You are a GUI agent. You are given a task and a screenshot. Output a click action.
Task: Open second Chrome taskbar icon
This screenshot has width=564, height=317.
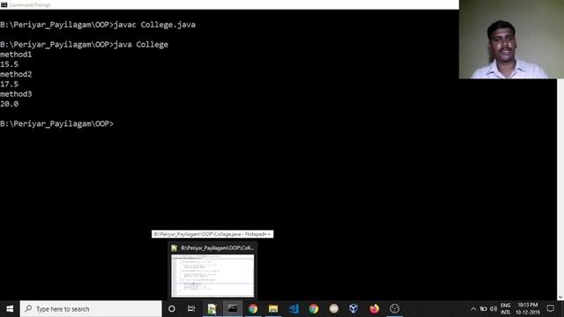(314, 309)
